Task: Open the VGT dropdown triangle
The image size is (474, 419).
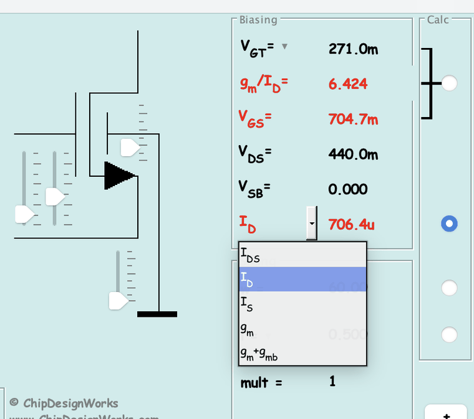Action: click(284, 47)
